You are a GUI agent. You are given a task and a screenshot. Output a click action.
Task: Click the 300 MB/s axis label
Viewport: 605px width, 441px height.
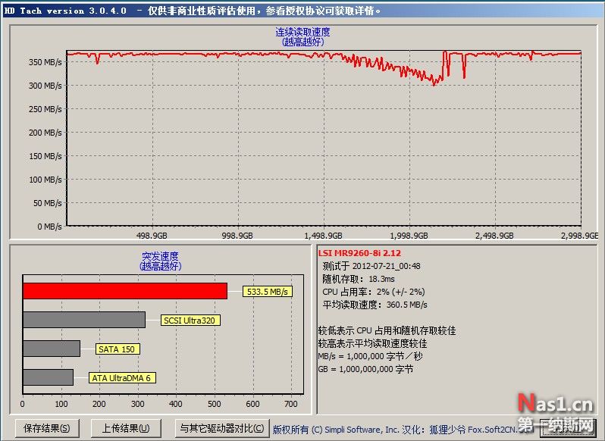(x=45, y=86)
